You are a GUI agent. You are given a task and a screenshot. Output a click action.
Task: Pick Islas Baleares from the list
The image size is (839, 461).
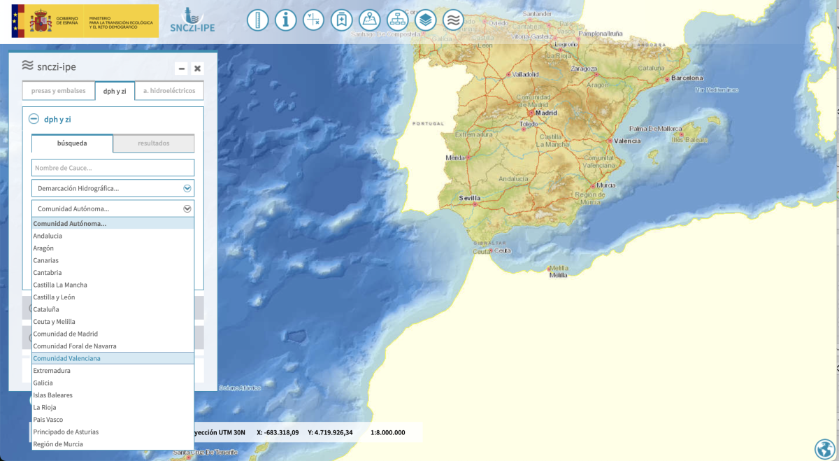tap(52, 395)
